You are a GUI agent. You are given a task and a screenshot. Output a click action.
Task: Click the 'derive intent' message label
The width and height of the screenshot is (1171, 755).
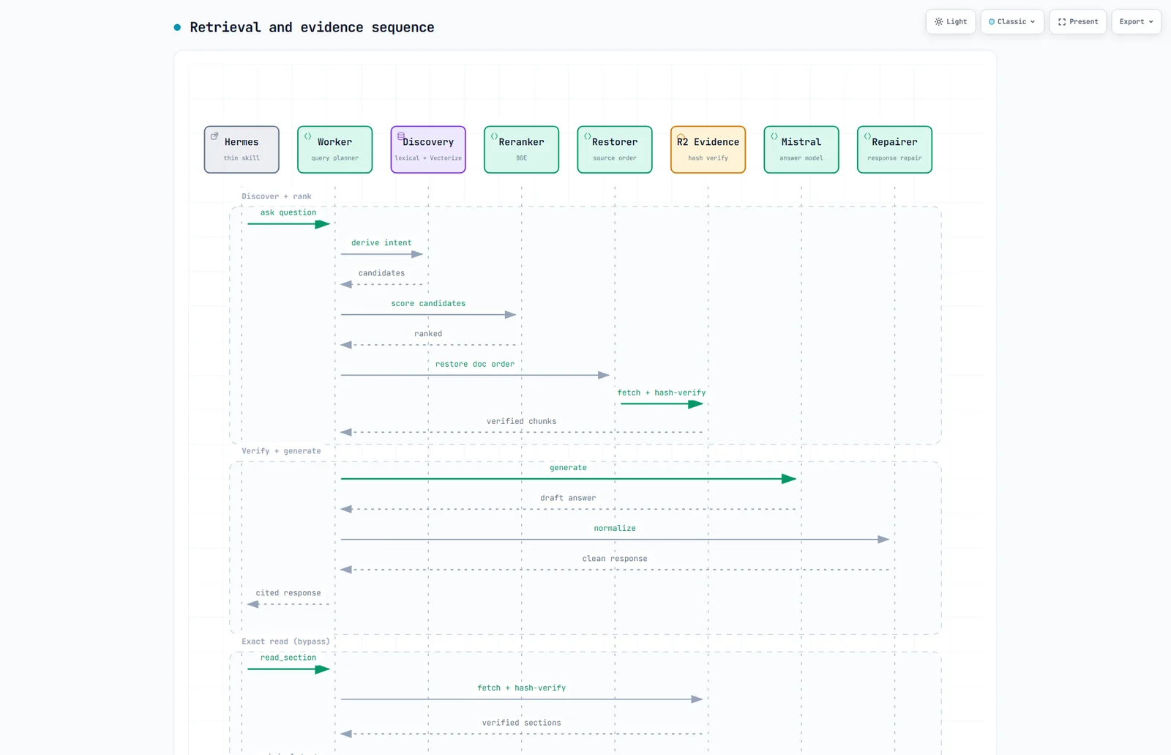[381, 242]
